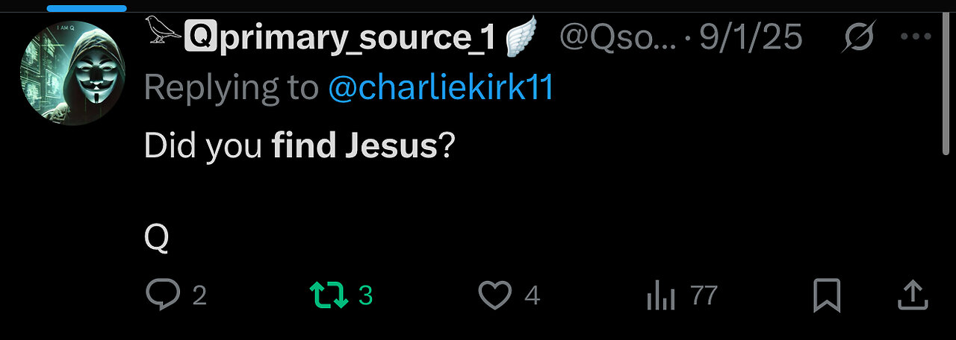Click the green repost arrows icon

coord(329,296)
